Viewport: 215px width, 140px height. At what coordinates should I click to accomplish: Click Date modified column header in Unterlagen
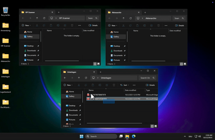coord(131,90)
